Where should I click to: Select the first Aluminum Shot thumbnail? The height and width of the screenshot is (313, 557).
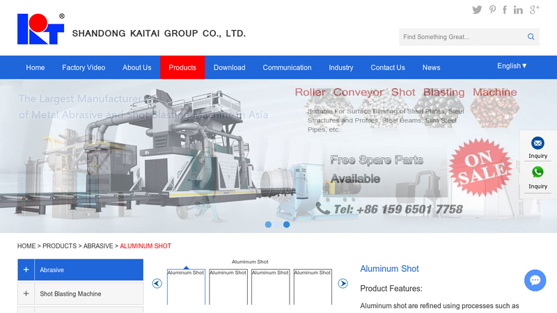pyautogui.click(x=186, y=287)
